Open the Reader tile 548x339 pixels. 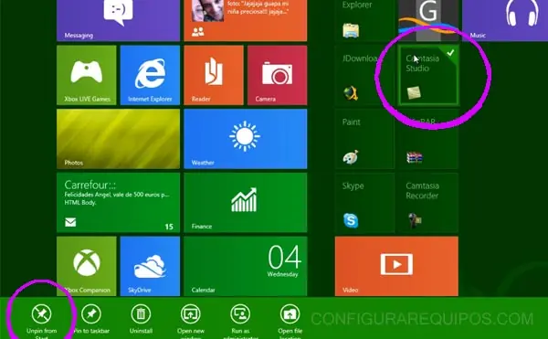pos(214,75)
